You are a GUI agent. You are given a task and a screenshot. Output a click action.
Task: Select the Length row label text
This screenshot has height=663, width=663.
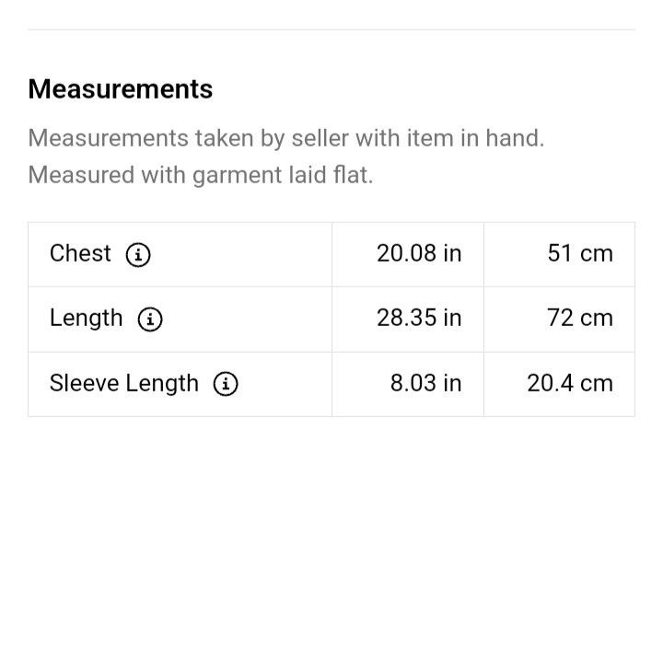(x=86, y=319)
